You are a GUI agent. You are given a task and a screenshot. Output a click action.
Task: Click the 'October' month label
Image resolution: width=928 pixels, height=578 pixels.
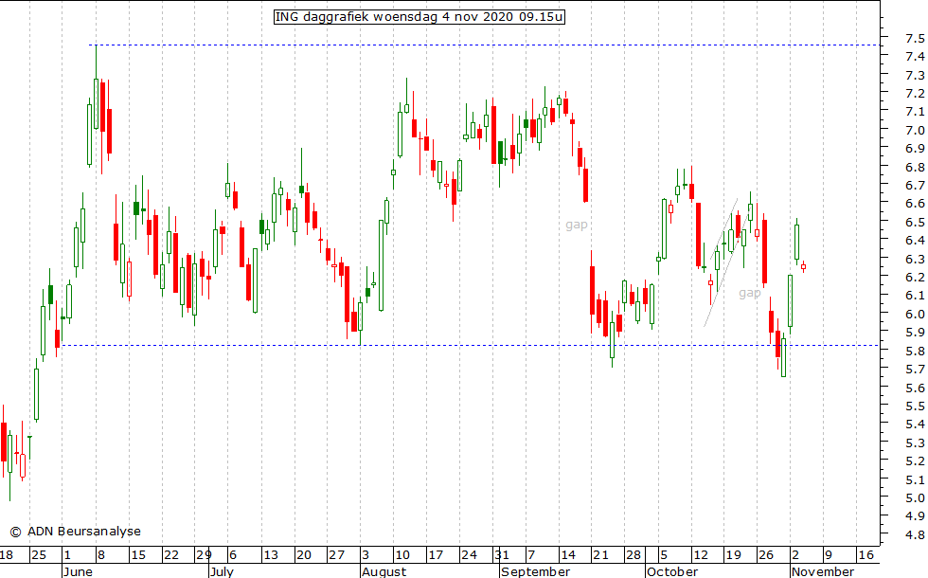(x=671, y=571)
